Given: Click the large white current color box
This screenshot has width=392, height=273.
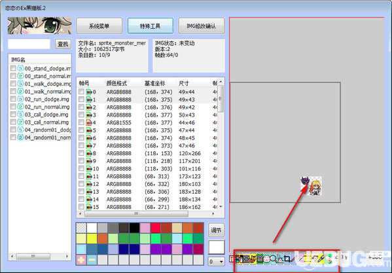Looking at the screenshot, I should pyautogui.click(x=216, y=247).
